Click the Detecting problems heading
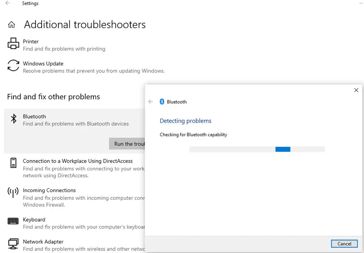The width and height of the screenshot is (364, 253). click(x=186, y=121)
